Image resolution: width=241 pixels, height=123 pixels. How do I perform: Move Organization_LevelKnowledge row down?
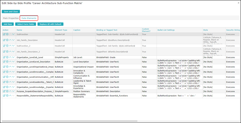pyautogui.click(x=13, y=87)
